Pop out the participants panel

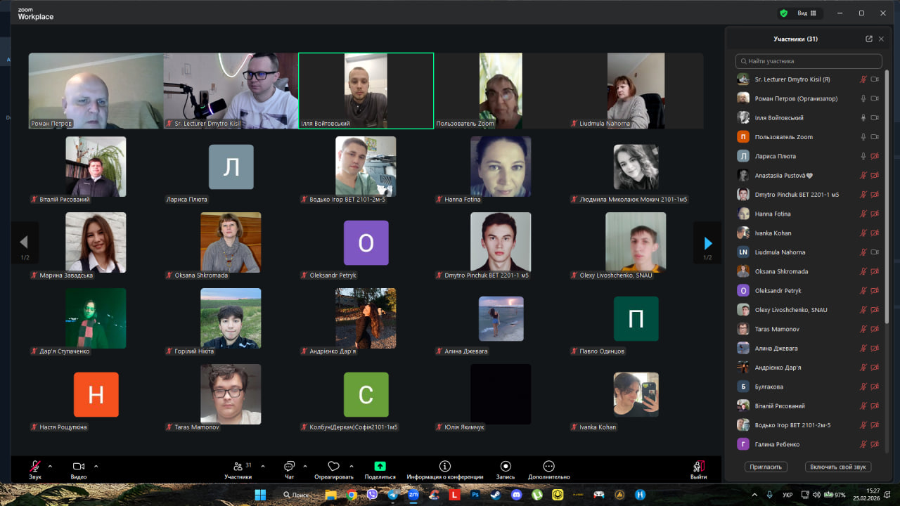(869, 39)
